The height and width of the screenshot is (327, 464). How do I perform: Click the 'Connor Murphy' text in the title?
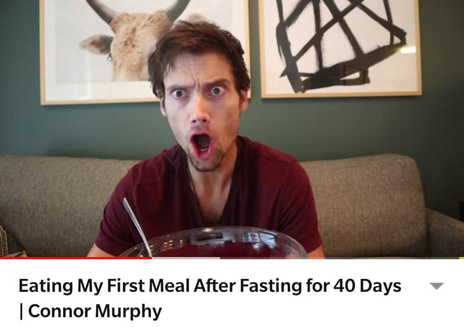tap(95, 311)
